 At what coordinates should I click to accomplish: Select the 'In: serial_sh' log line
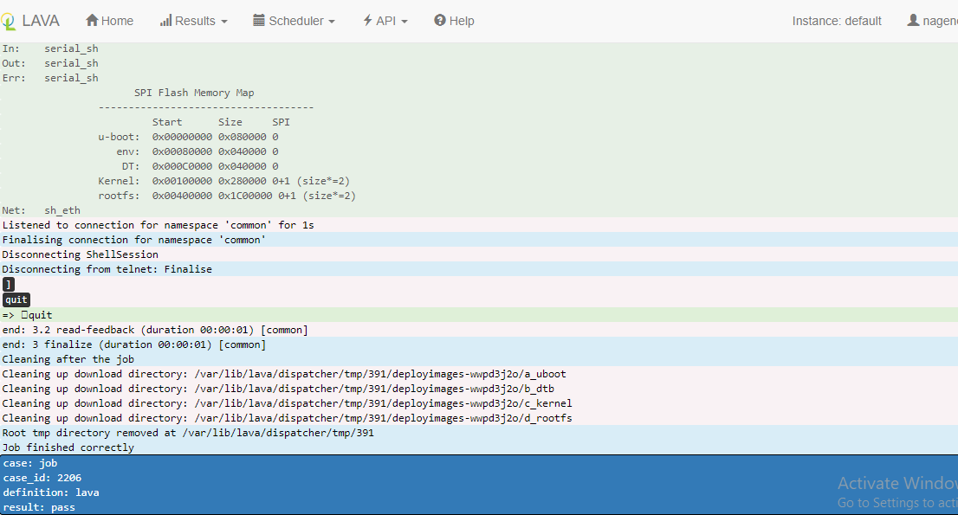(50, 48)
